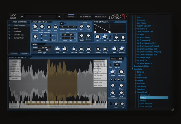The width and height of the screenshot is (181, 124).
Task: Click the K modulation button in Waveform section
Action: pyautogui.click(x=115, y=79)
